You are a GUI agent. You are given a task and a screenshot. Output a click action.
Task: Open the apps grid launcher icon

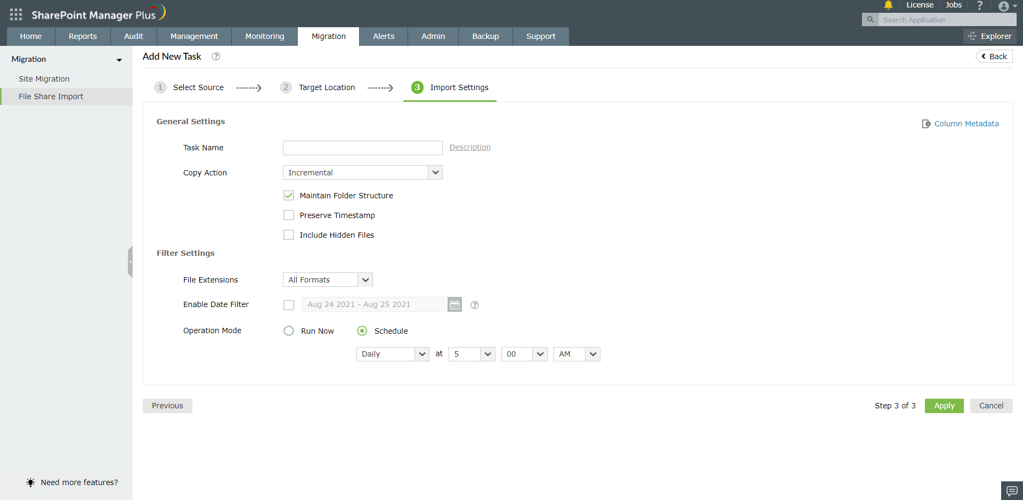(x=16, y=14)
